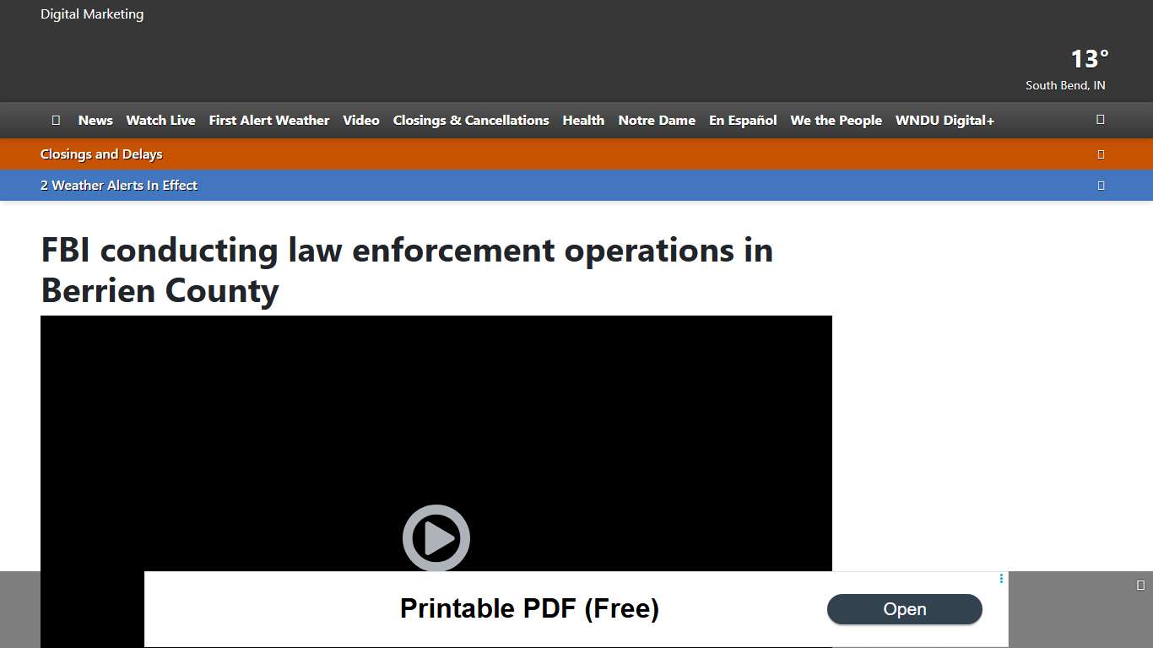Viewport: 1153px width, 648px height.
Task: Switch to En Español
Action: pyautogui.click(x=743, y=120)
